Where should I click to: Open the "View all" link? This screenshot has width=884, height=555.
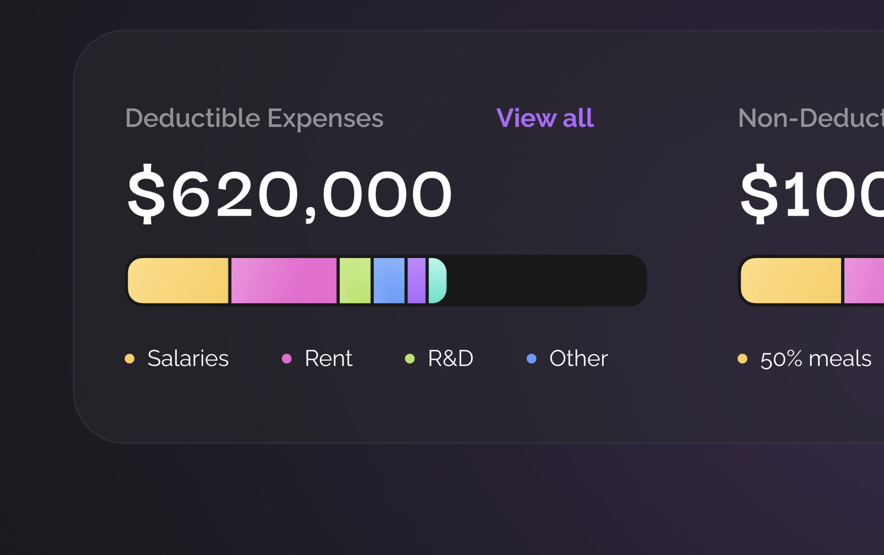(x=545, y=118)
